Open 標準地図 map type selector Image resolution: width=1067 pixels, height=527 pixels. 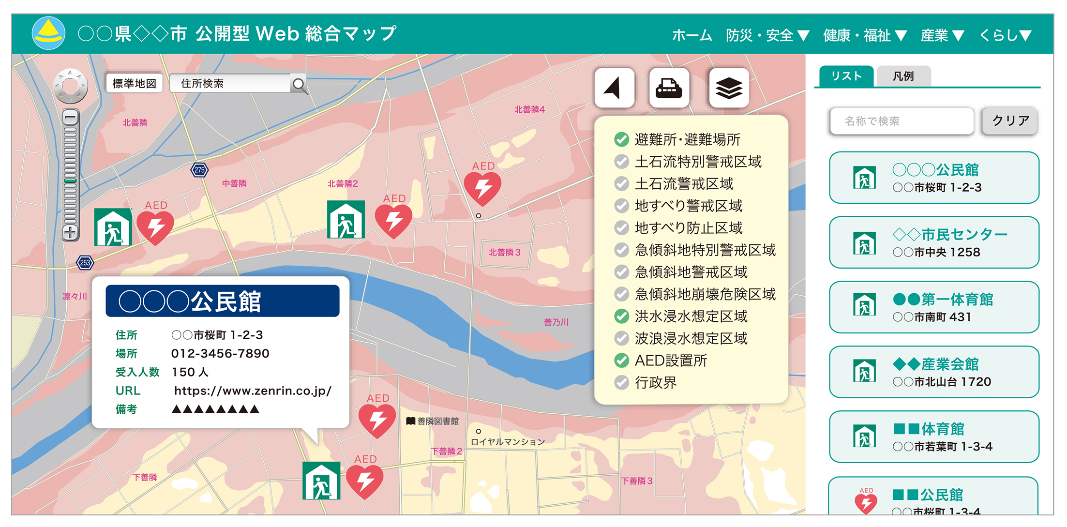135,84
